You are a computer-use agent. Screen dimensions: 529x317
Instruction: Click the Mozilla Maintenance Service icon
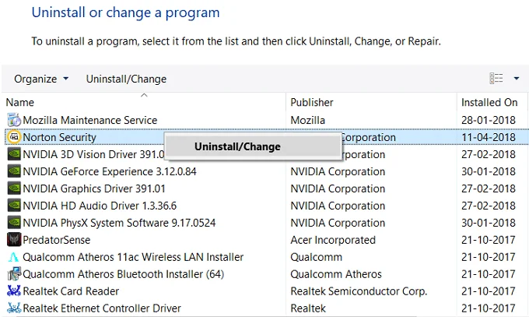[x=14, y=120]
